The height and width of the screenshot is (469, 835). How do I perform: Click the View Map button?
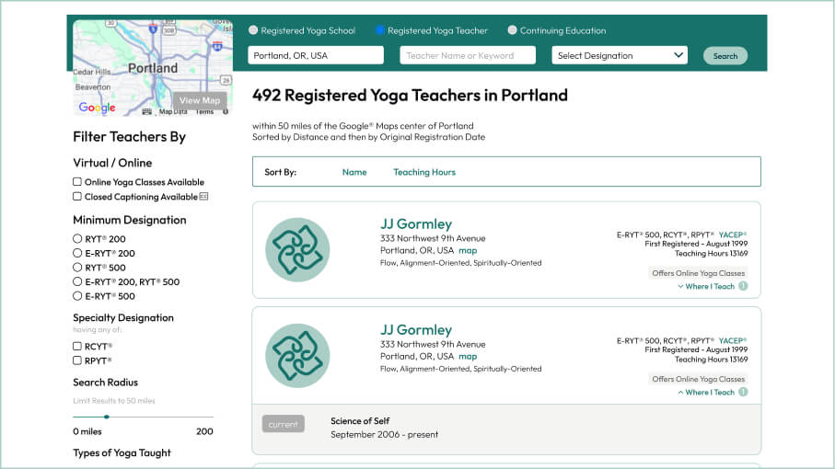pyautogui.click(x=200, y=100)
